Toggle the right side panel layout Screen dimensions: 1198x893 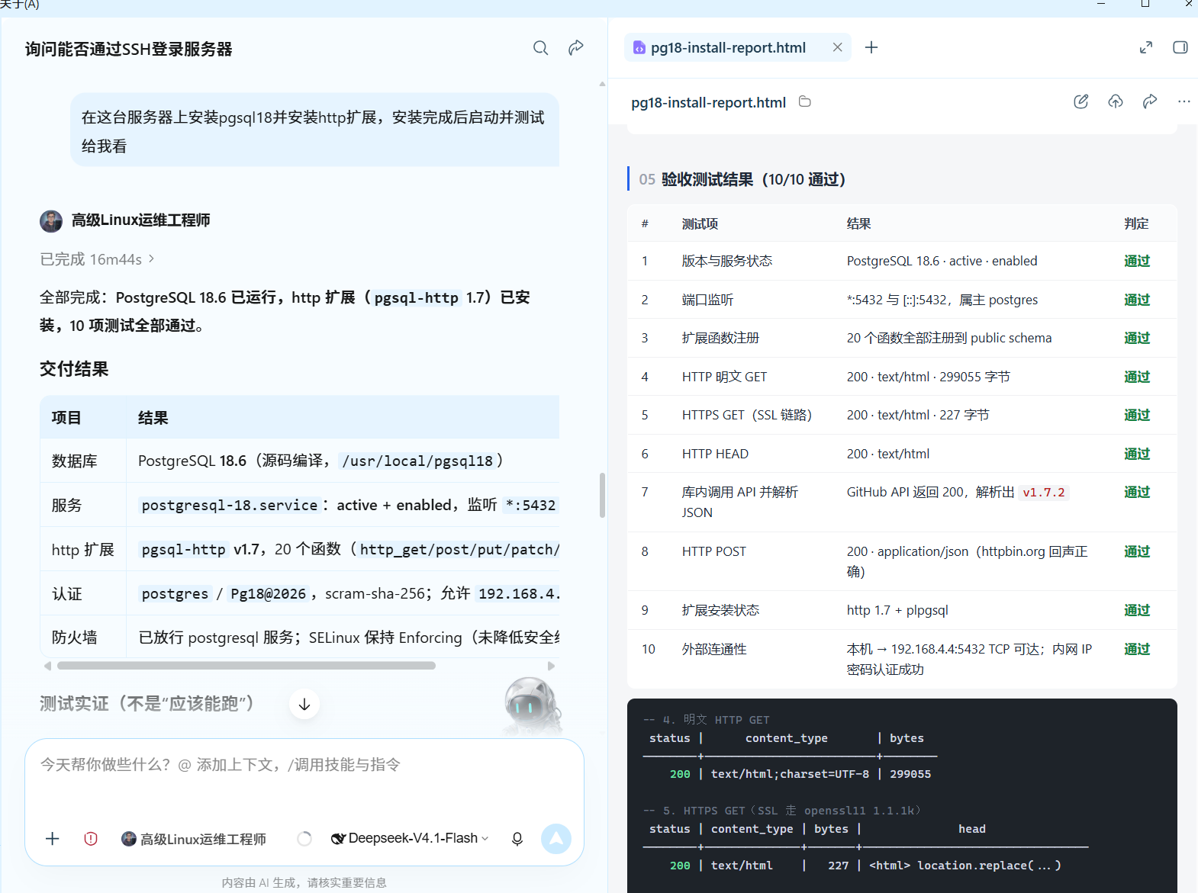pos(1180,47)
